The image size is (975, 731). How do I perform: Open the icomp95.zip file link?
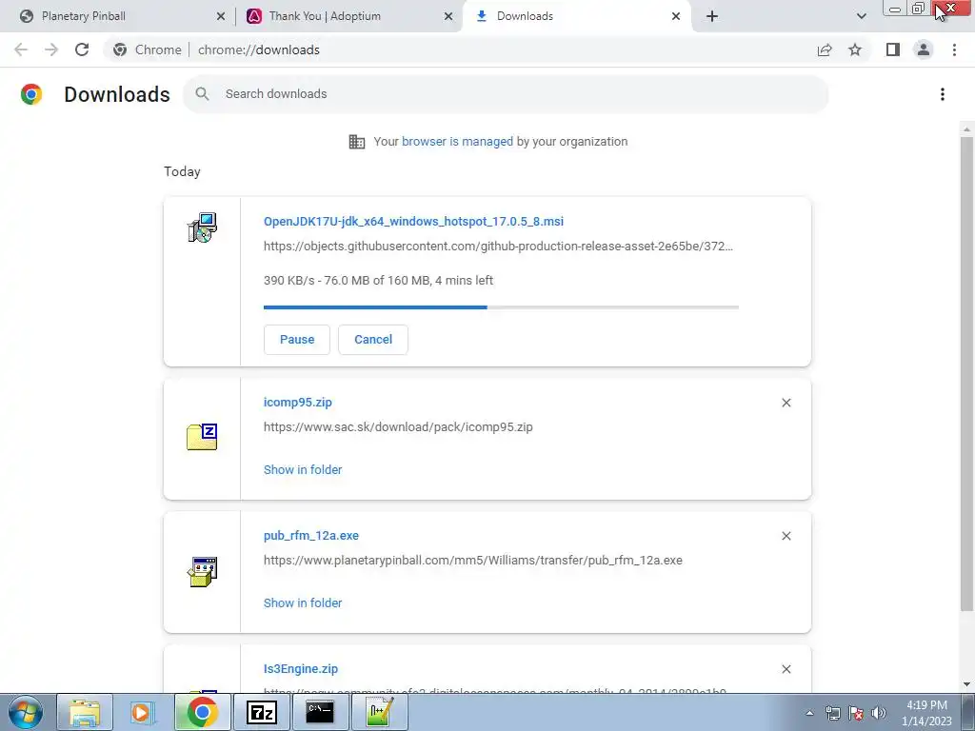(298, 403)
